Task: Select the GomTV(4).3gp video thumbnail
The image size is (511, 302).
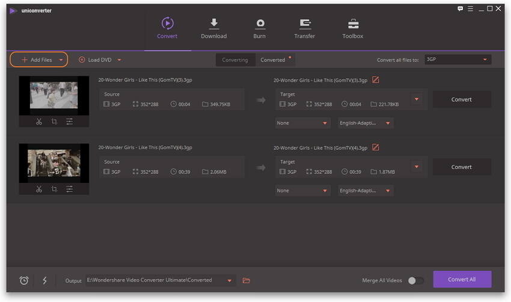Action: [54, 163]
